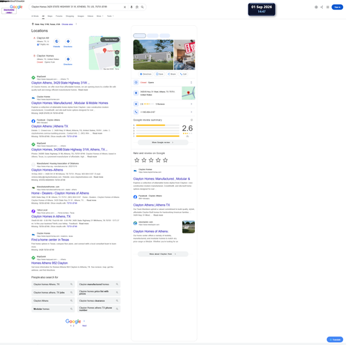
Task: Switch to the Maps tab
Action: click(x=50, y=16)
